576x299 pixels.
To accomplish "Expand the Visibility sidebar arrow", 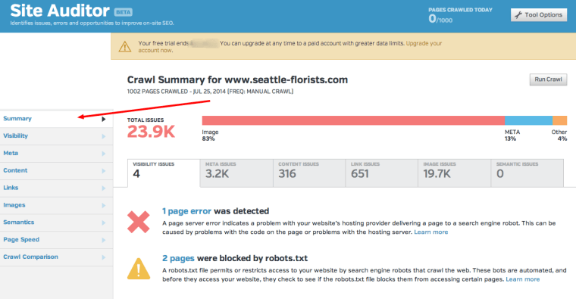I will 104,136.
